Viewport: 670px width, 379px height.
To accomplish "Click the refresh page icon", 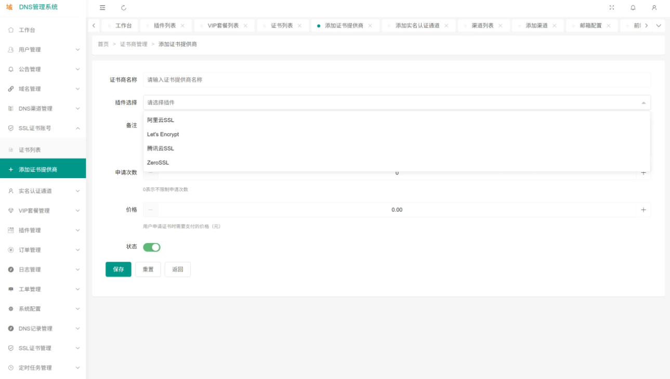I will pyautogui.click(x=124, y=8).
